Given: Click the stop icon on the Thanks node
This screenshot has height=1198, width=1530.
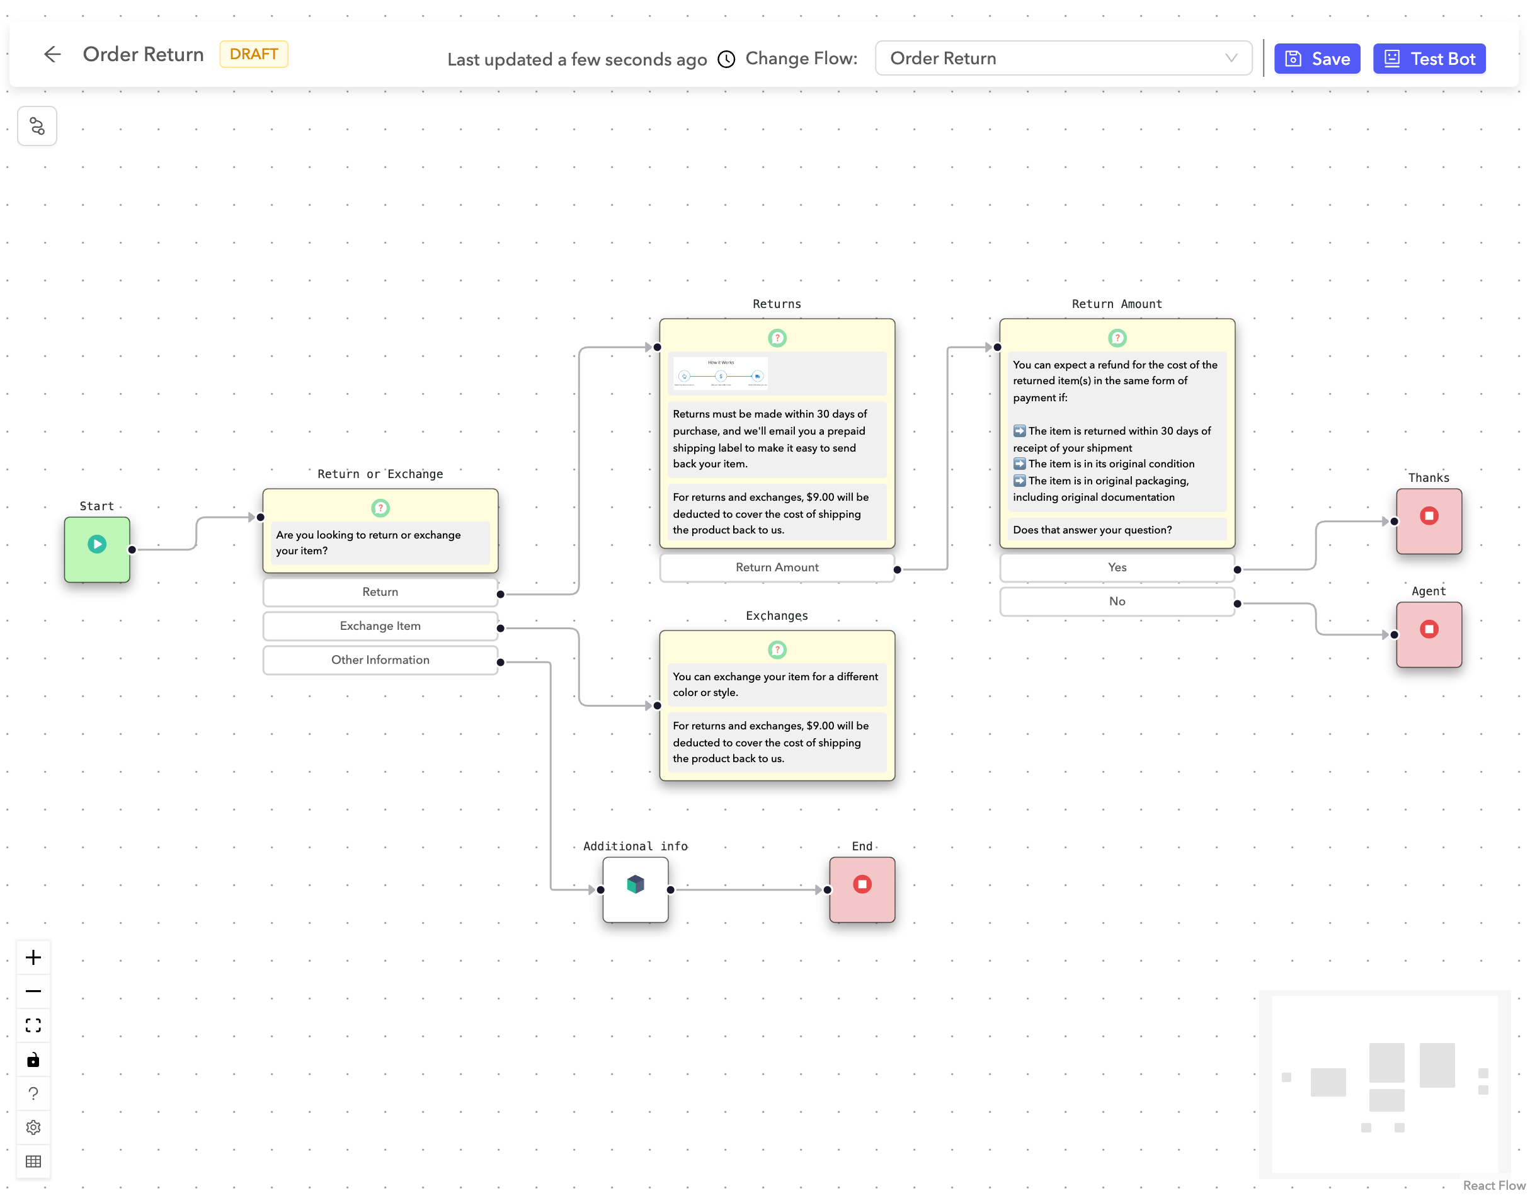Looking at the screenshot, I should coord(1429,517).
